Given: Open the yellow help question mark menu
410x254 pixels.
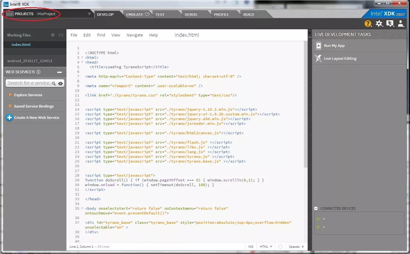Looking at the screenshot, I should (x=368, y=24).
